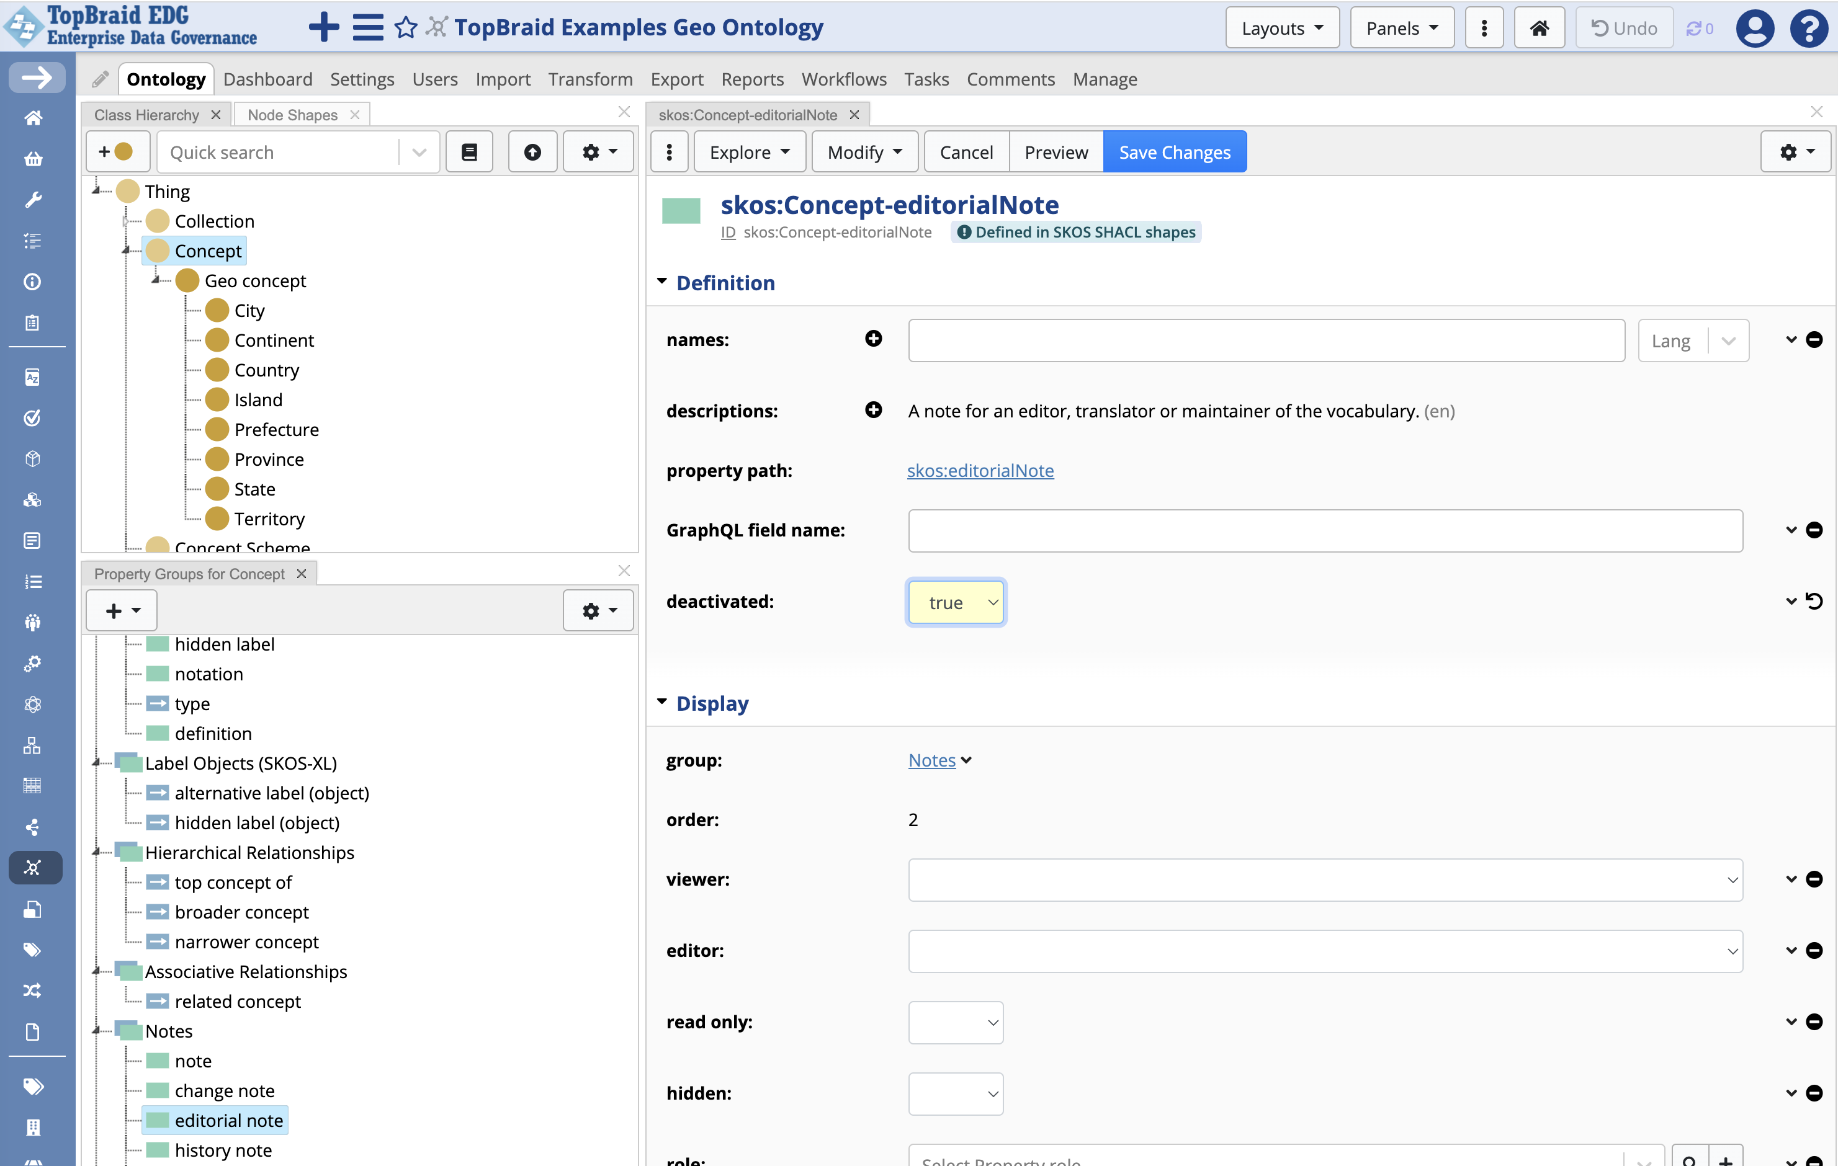Click the Preview button
The width and height of the screenshot is (1838, 1166).
[x=1056, y=152]
